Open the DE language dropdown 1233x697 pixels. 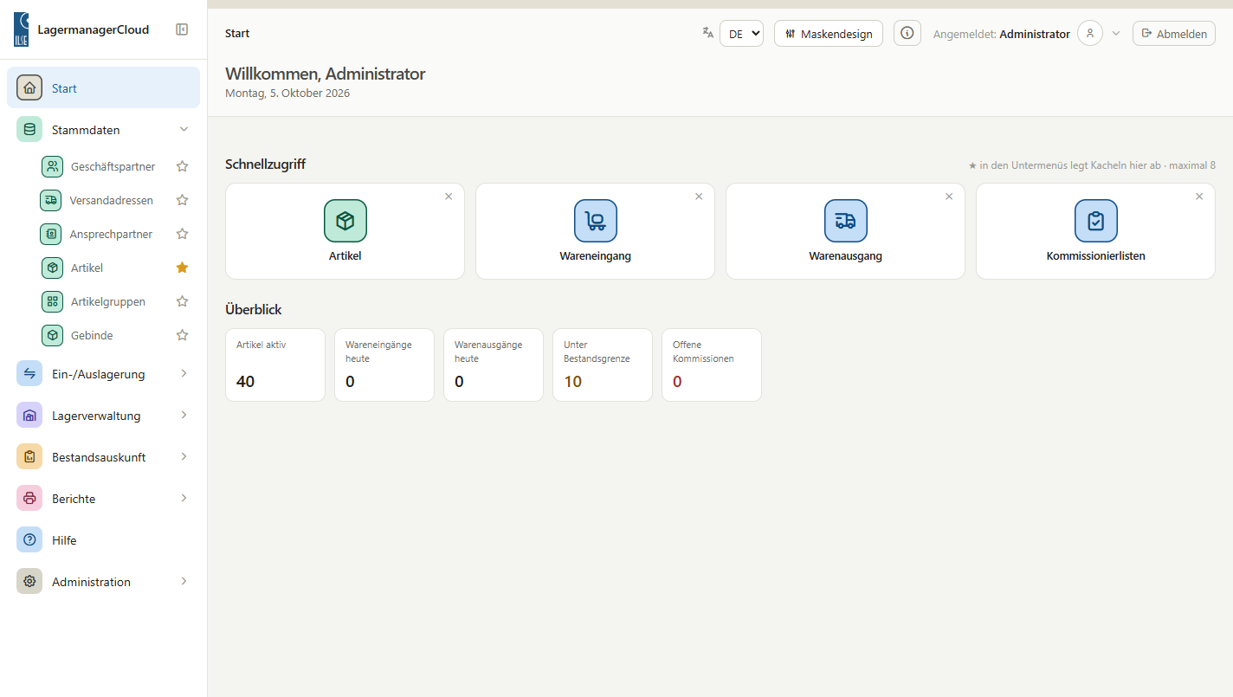[x=741, y=33]
